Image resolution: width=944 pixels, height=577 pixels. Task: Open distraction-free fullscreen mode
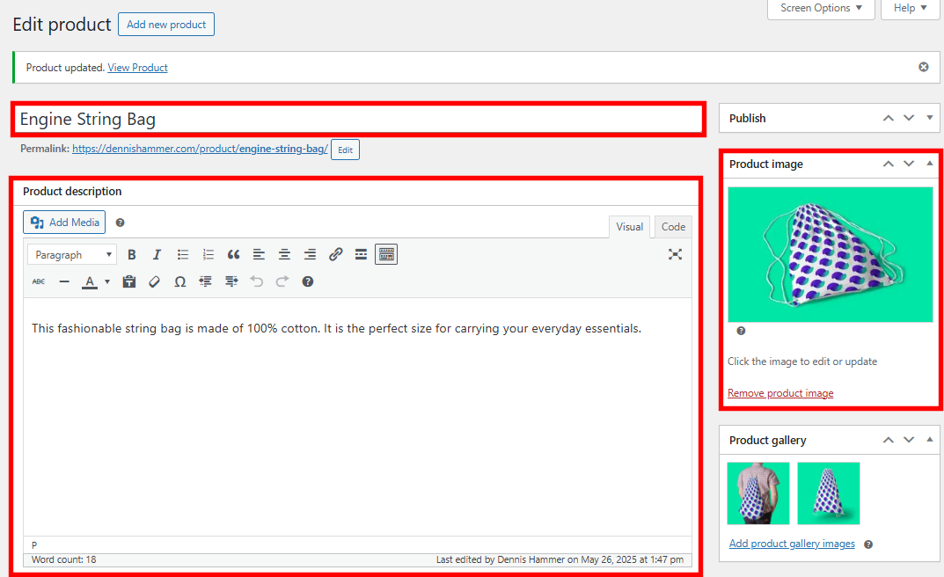tap(675, 254)
